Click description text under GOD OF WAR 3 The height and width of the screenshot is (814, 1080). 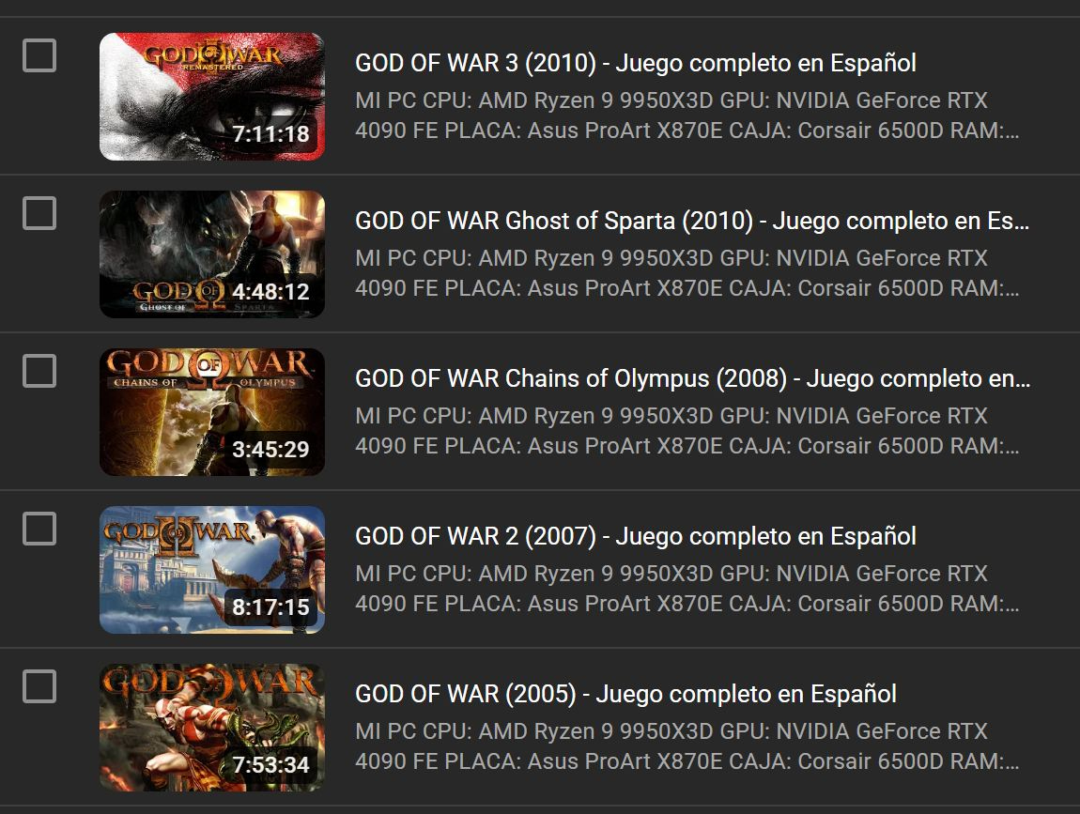coord(687,115)
